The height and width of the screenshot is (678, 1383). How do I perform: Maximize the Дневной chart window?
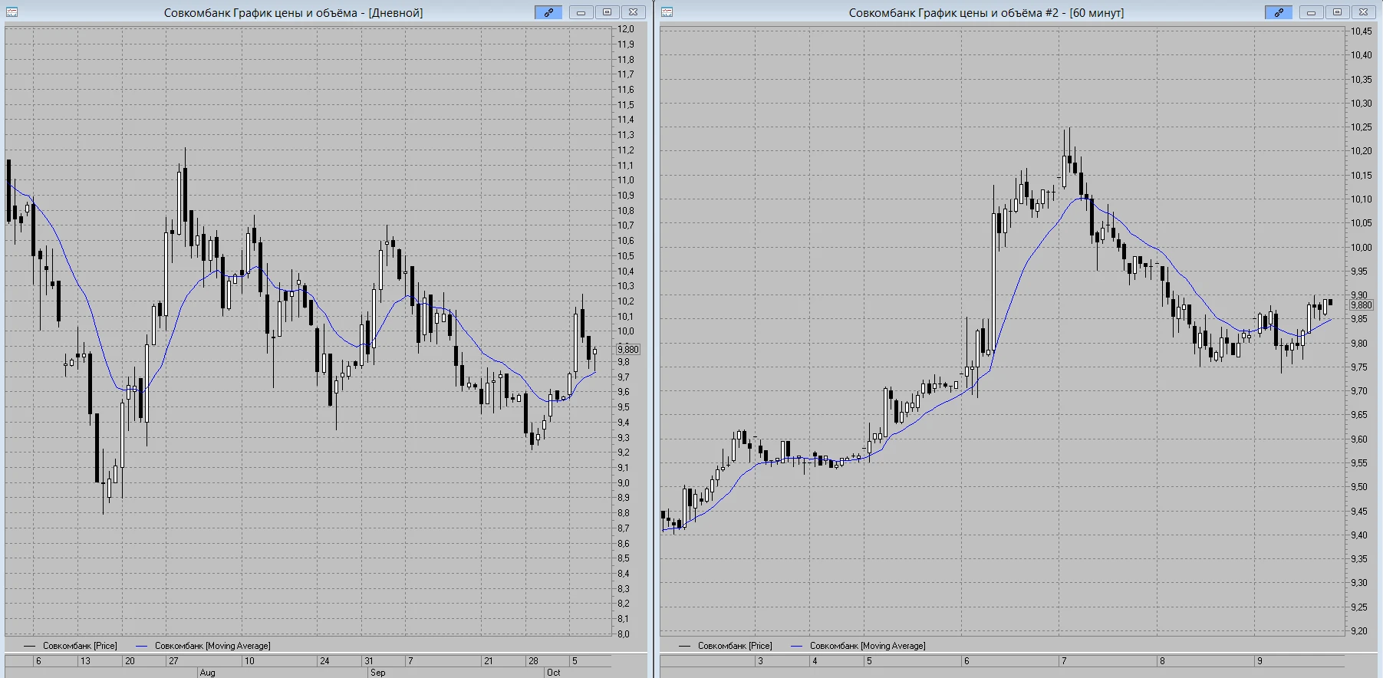point(607,12)
